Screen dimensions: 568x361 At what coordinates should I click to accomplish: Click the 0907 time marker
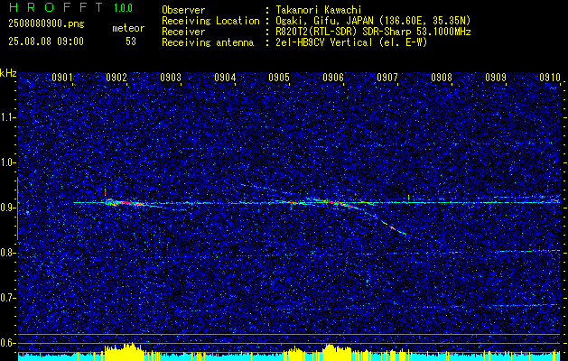[387, 78]
